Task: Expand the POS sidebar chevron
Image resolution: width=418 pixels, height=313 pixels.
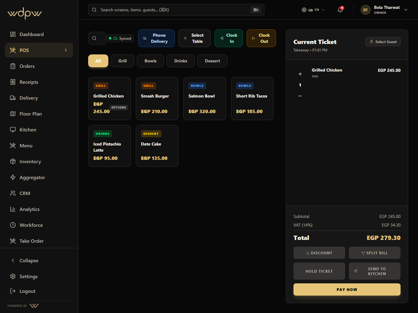Action: (66, 50)
